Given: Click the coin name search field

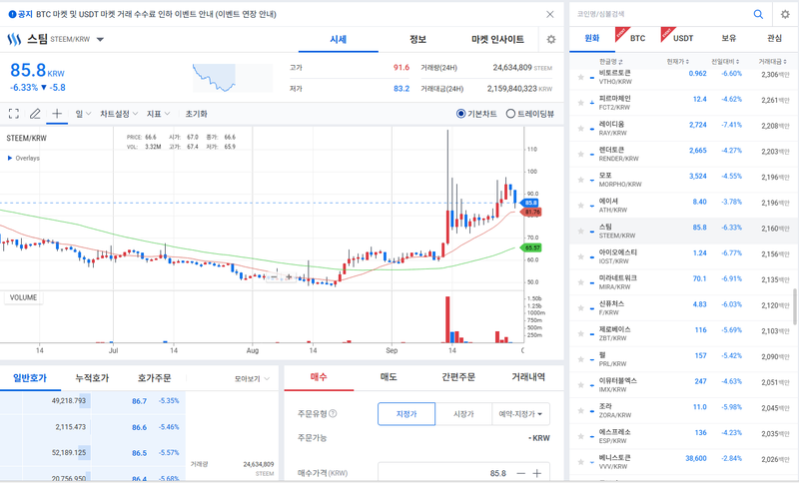Looking at the screenshot, I should [660, 14].
